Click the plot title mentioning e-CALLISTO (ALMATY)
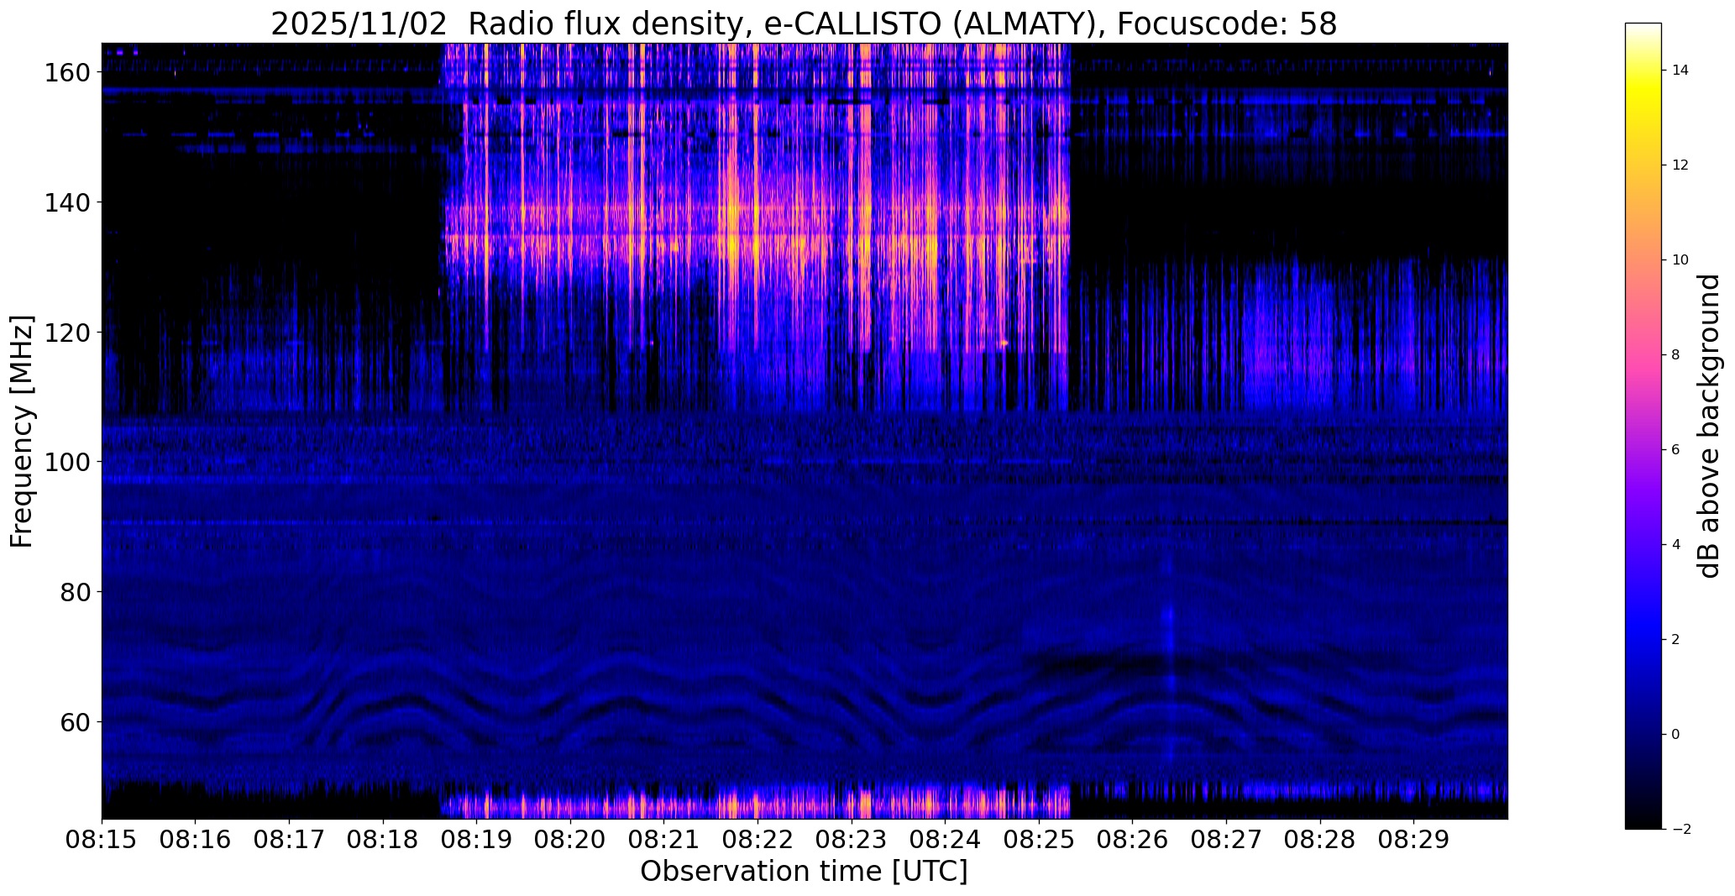The height and width of the screenshot is (896, 1735). (x=804, y=24)
